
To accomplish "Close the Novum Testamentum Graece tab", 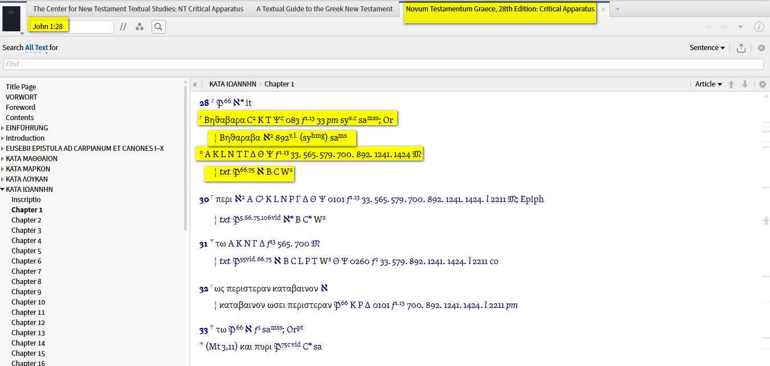I will coord(603,9).
